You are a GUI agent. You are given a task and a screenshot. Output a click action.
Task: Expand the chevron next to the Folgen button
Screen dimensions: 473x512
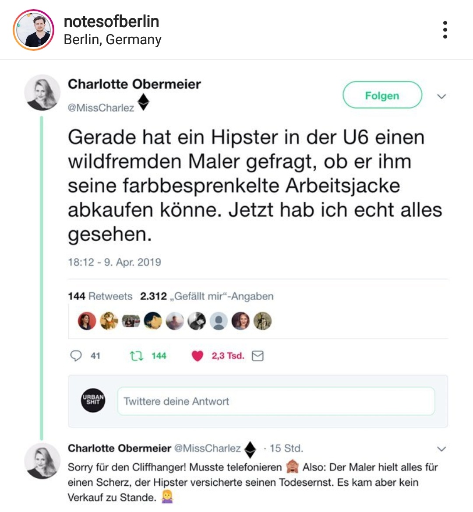point(441,96)
